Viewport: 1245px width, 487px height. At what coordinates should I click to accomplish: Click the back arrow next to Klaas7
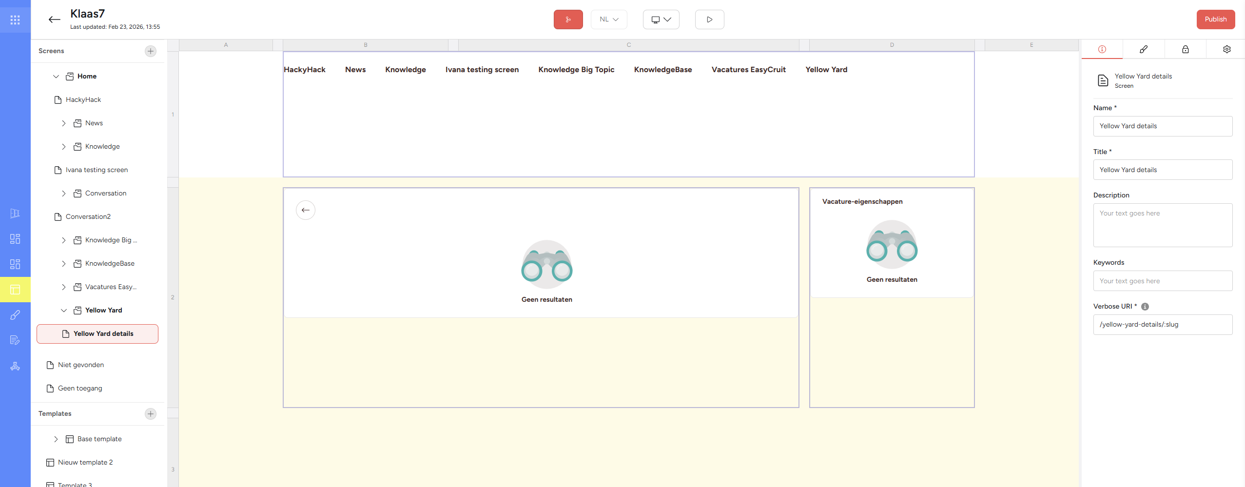coord(54,19)
